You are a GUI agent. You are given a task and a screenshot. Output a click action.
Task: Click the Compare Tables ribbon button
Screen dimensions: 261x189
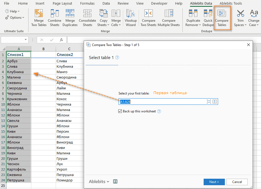pyautogui.click(x=222, y=18)
